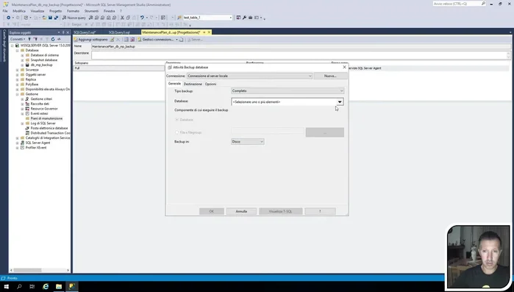Click the Undo arrow icon

point(142,18)
